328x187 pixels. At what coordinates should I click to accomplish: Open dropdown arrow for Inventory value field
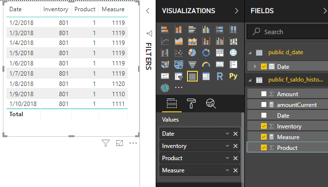(x=227, y=146)
